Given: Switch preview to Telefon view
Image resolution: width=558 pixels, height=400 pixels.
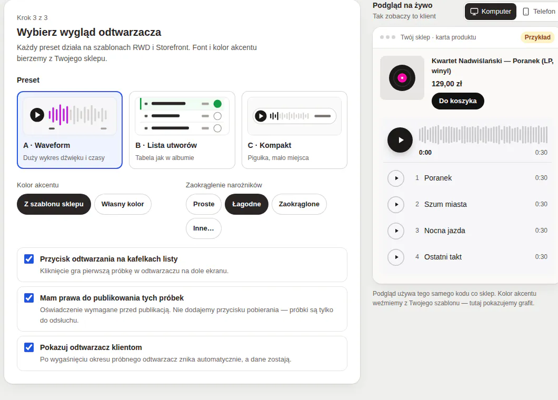Looking at the screenshot, I should 539,12.
